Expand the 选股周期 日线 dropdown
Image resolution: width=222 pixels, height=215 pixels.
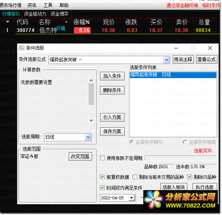[x=88, y=137]
